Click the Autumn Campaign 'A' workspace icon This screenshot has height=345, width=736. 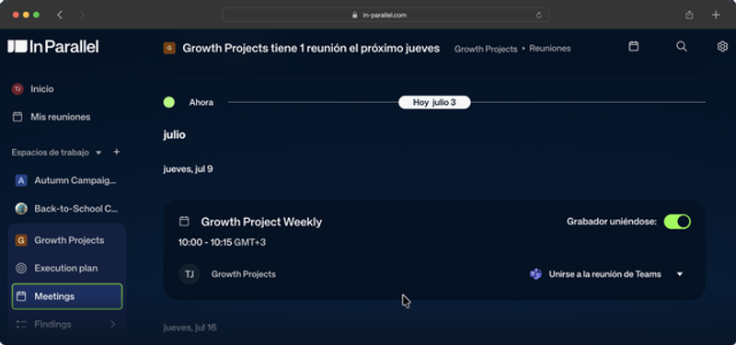coord(21,180)
